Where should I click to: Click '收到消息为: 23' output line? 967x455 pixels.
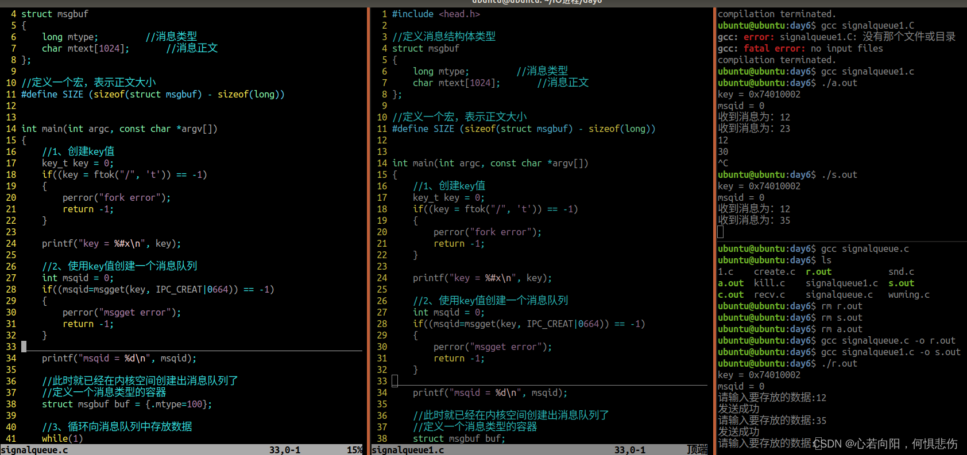(x=754, y=129)
